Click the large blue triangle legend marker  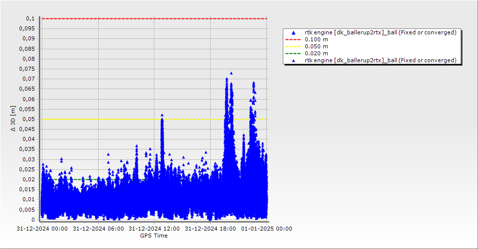pyautogui.click(x=294, y=32)
